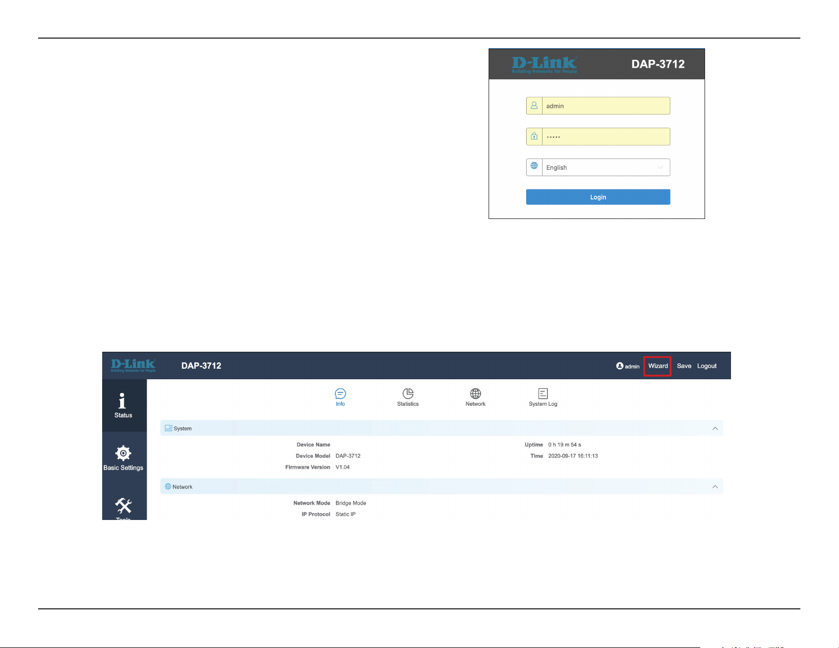Viewport: 839px width, 648px height.
Task: Select the Status sidebar icon
Action: tap(123, 406)
